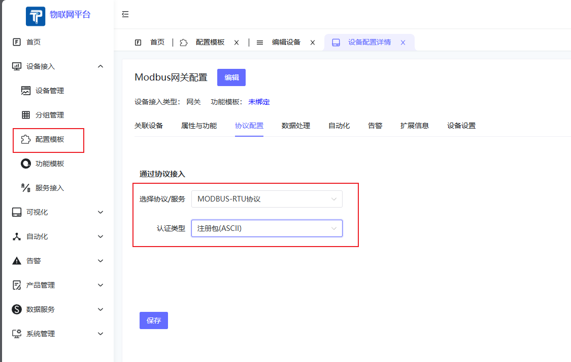
Task: Select 服务接入 in the sidebar
Action: pyautogui.click(x=48, y=188)
